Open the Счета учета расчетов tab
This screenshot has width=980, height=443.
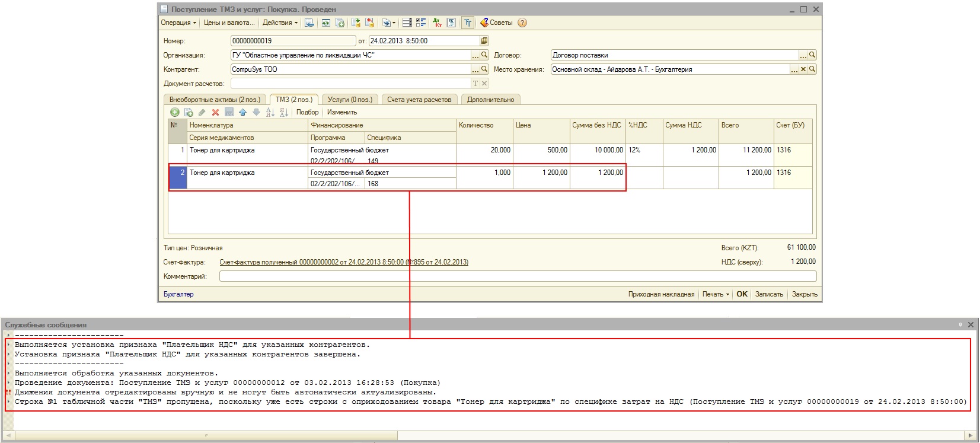pos(419,100)
